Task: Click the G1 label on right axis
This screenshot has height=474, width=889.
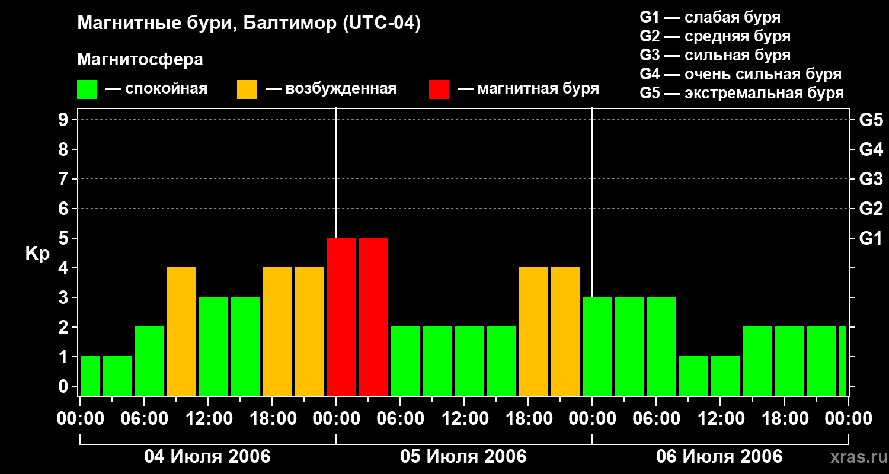Action: coord(871,239)
